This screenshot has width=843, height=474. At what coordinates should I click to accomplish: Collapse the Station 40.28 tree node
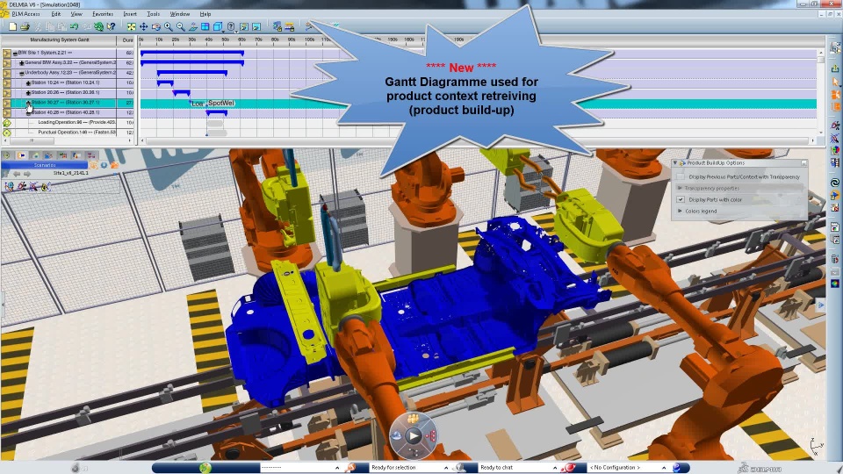coord(28,113)
